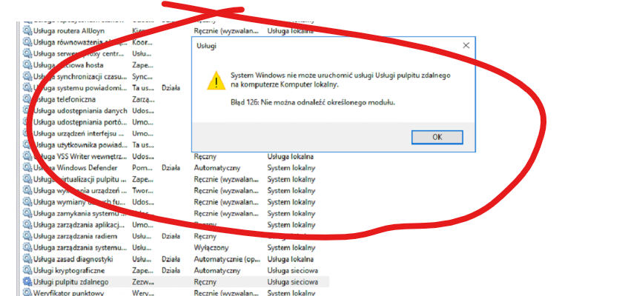
Task: Click gear icon of Usługa sieciowa hosta
Action: tap(27, 65)
